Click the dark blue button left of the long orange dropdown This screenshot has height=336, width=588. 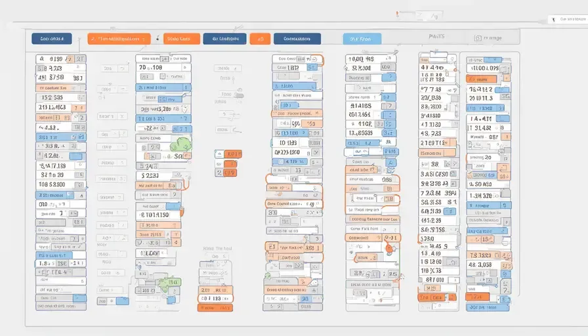tap(52, 39)
